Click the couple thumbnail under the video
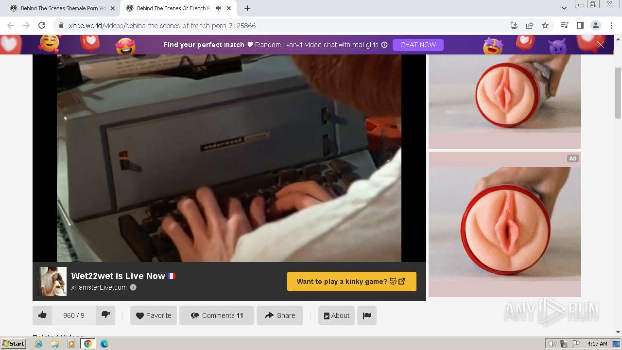The width and height of the screenshot is (622, 350). (52, 281)
